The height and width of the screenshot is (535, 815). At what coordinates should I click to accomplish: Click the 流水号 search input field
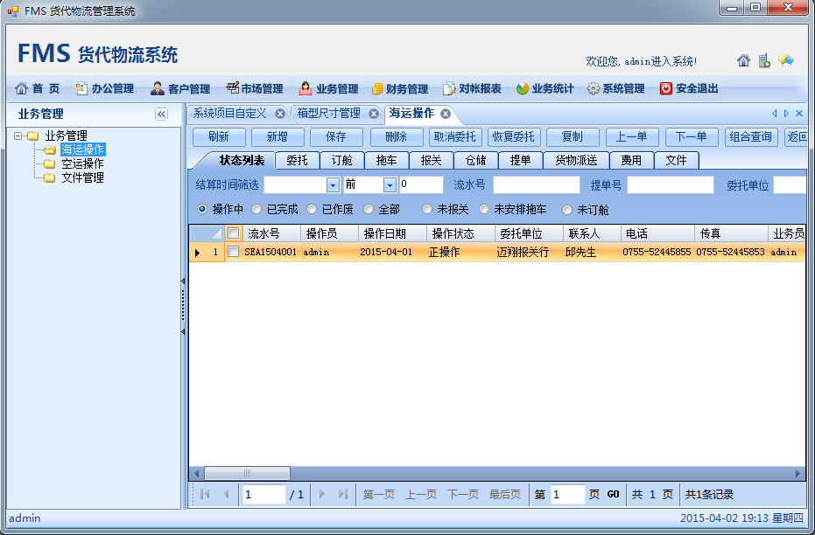coord(536,185)
